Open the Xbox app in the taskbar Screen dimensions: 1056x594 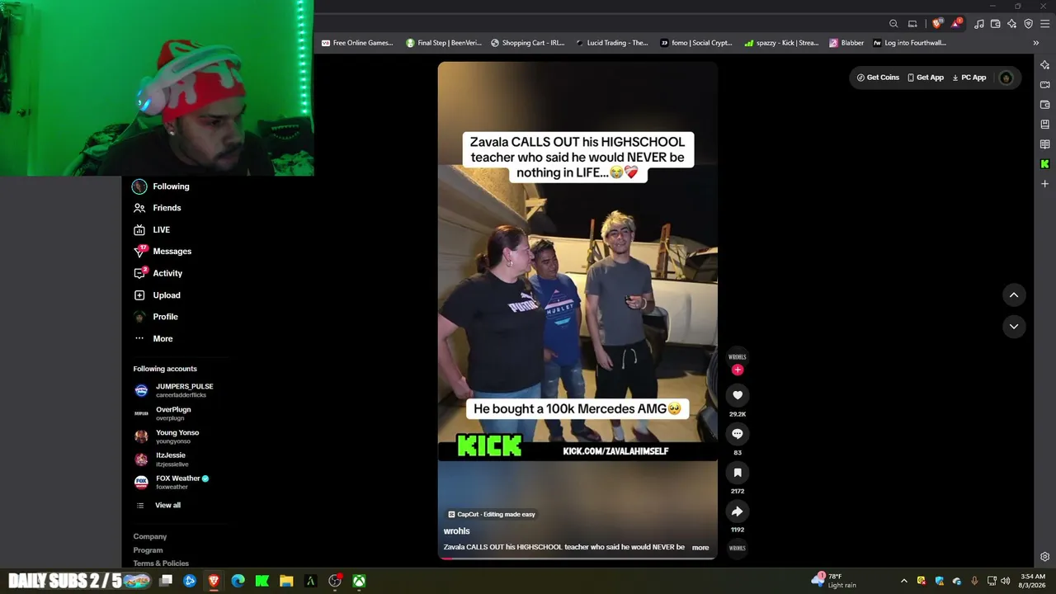[x=360, y=581]
